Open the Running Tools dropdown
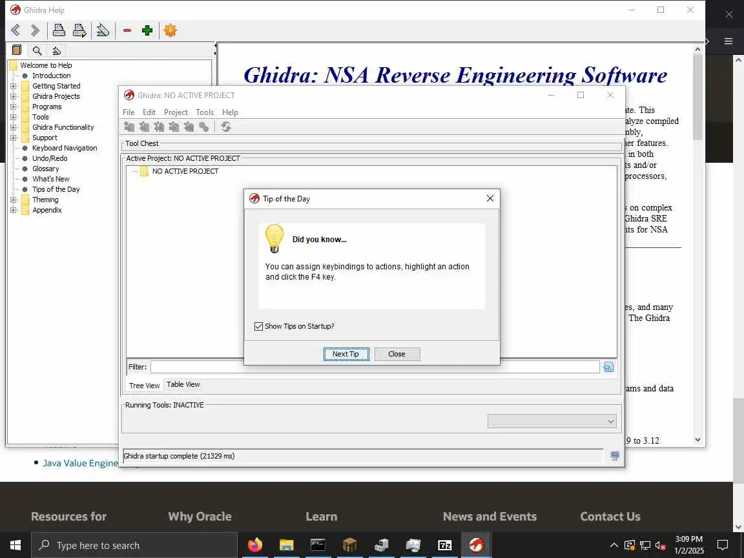744x558 pixels. (x=552, y=421)
